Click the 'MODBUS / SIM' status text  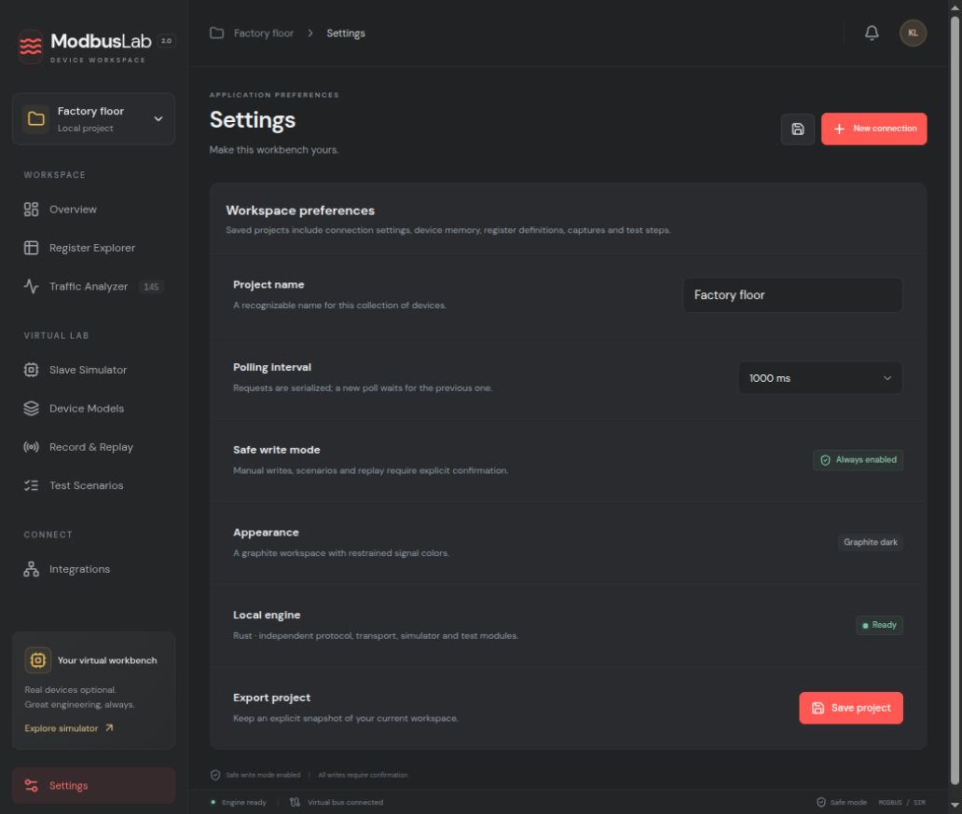[901, 802]
